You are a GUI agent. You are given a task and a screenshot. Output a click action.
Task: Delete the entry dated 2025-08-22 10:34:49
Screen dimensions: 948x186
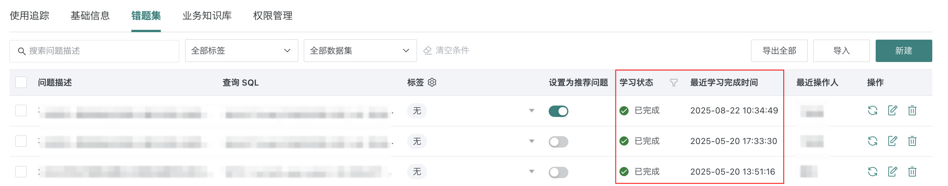(x=912, y=111)
